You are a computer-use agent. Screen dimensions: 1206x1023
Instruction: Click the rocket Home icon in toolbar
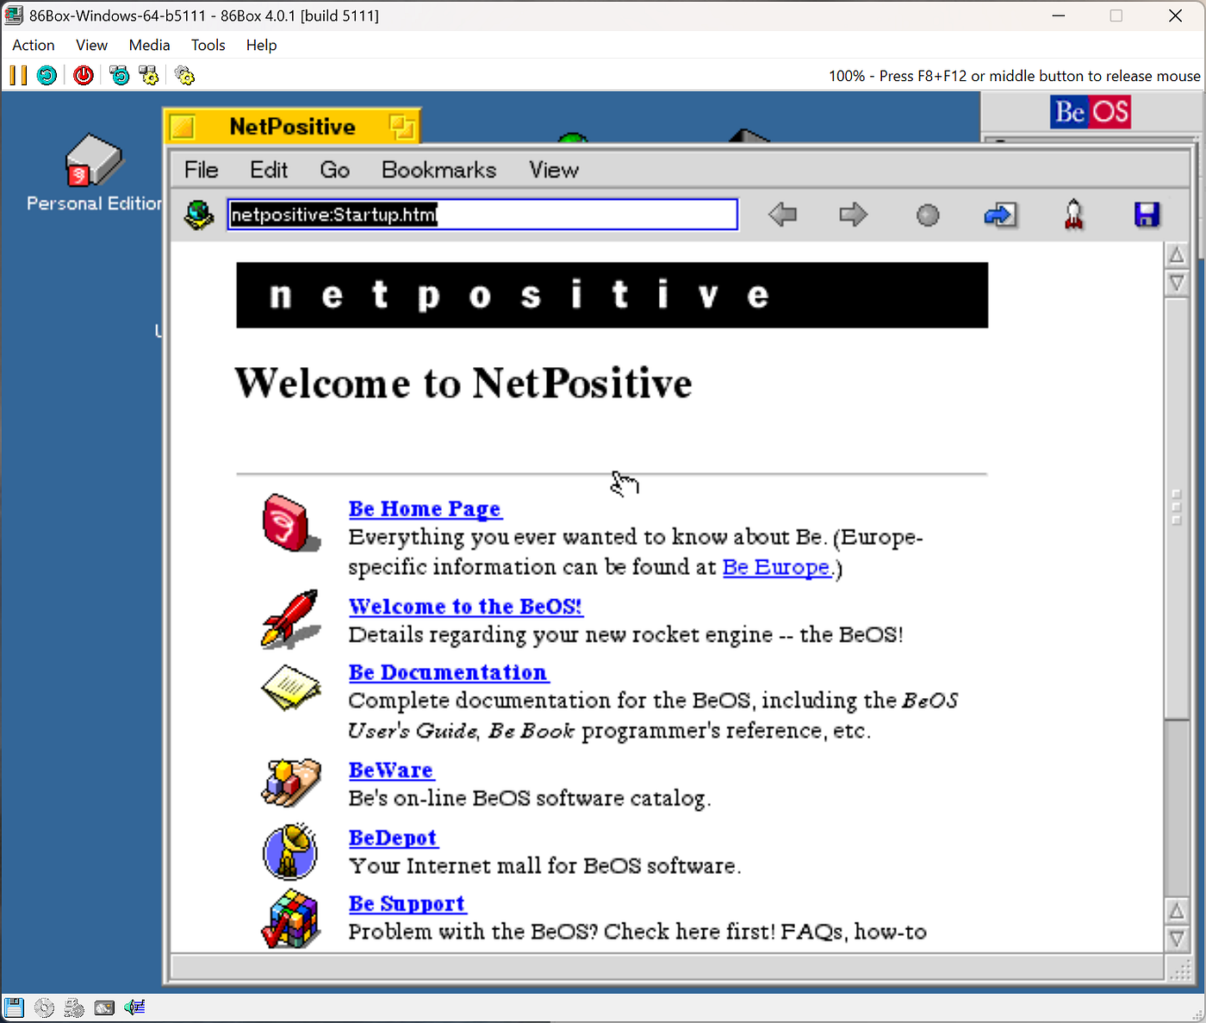click(x=1074, y=215)
